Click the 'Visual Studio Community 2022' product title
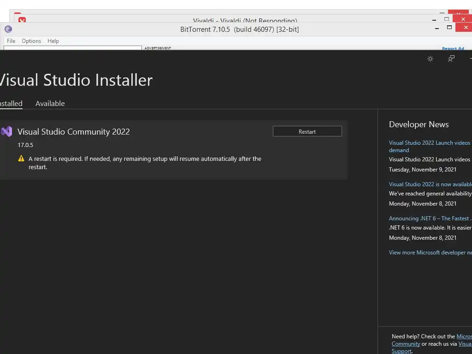Viewport: 472px width, 354px height. click(x=73, y=131)
